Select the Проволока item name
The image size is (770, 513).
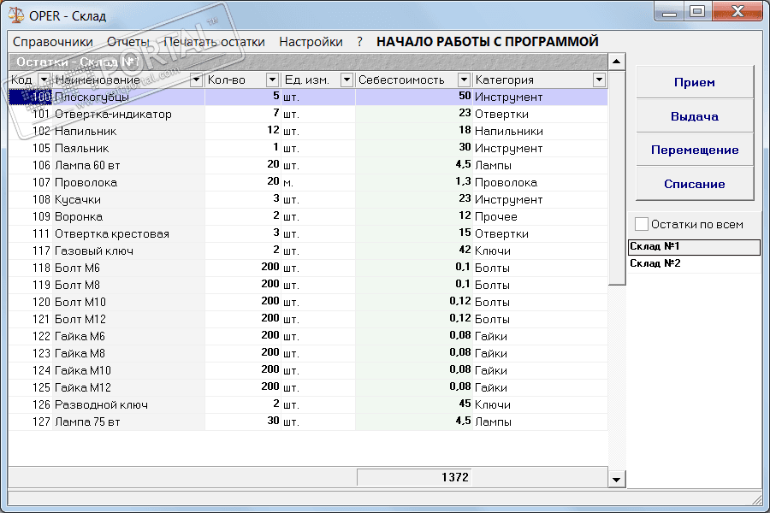tap(86, 183)
